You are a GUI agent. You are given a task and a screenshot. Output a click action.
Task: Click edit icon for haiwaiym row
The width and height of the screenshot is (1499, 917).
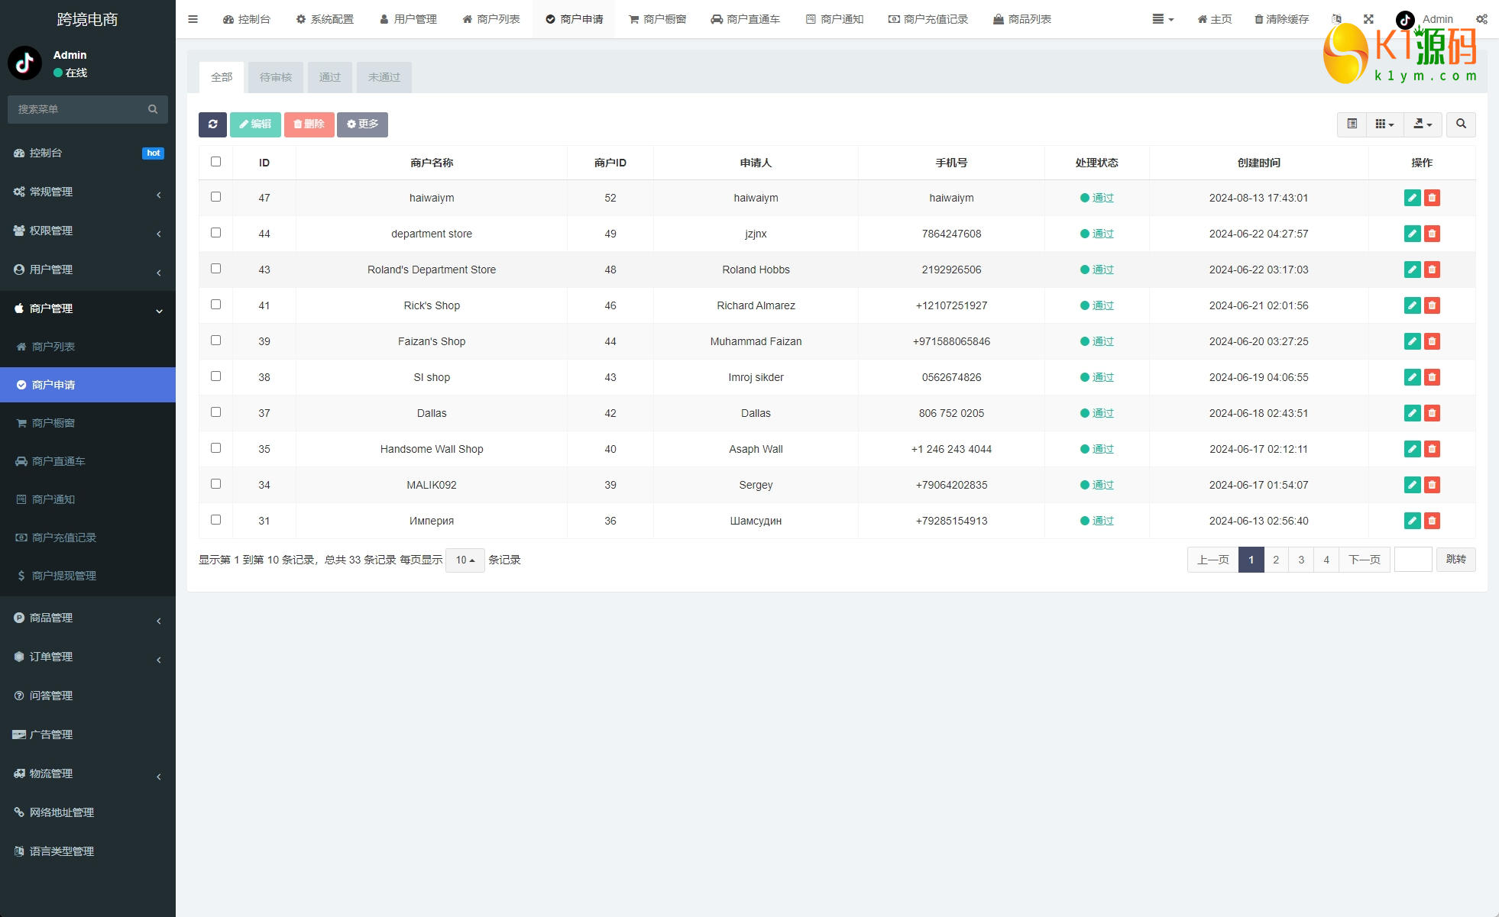(1412, 198)
